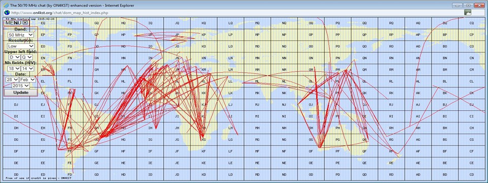Click the Internet Explorer title bar icon
488x183 pixels.
pyautogui.click(x=6, y=5)
